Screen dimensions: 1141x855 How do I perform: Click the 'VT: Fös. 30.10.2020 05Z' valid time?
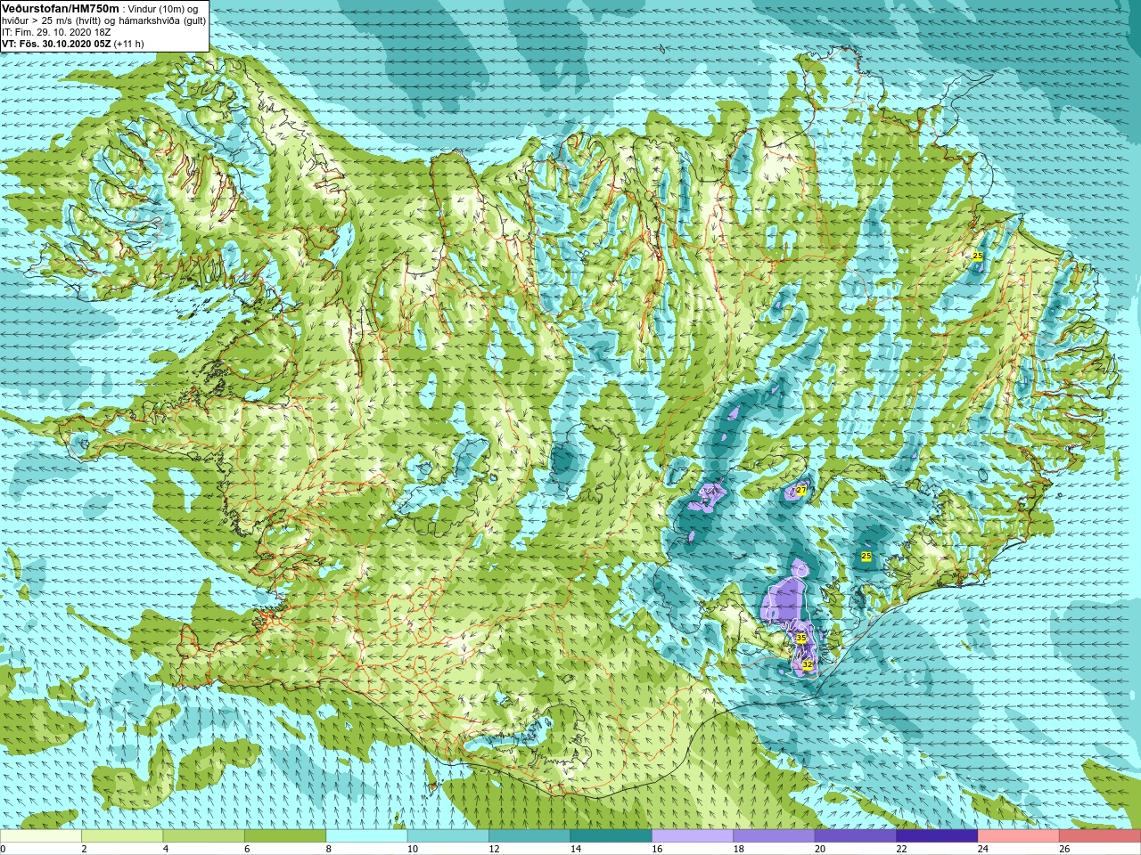[x=56, y=44]
